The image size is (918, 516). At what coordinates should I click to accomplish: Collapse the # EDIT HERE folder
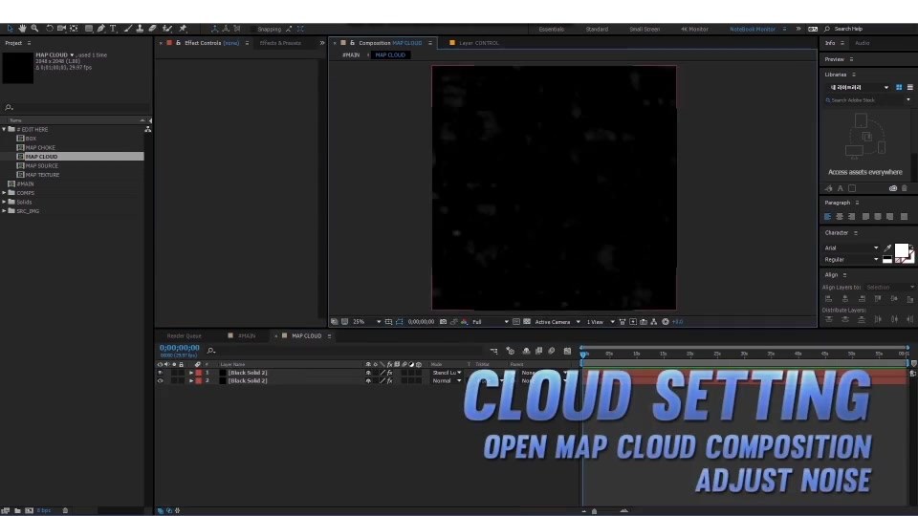click(x=4, y=129)
